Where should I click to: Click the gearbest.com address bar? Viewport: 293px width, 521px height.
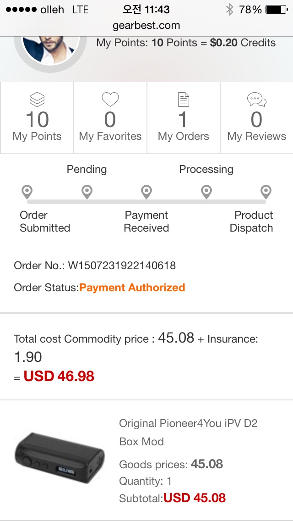[146, 26]
